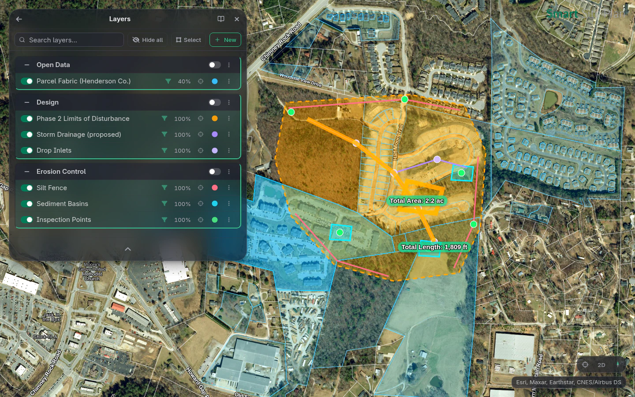Adjust Parcel Fabric 40% opacity value

pyautogui.click(x=184, y=82)
